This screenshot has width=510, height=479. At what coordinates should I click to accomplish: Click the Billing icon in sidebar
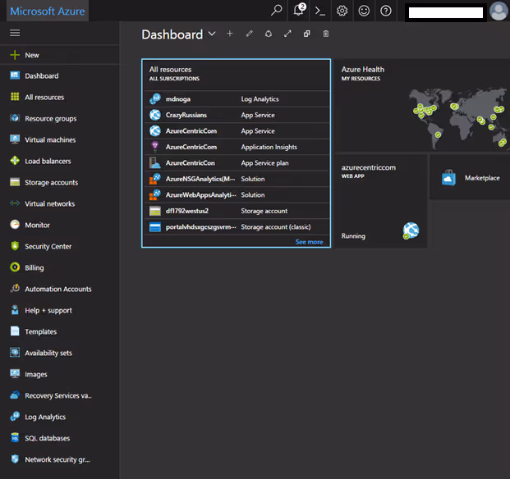[x=15, y=267]
